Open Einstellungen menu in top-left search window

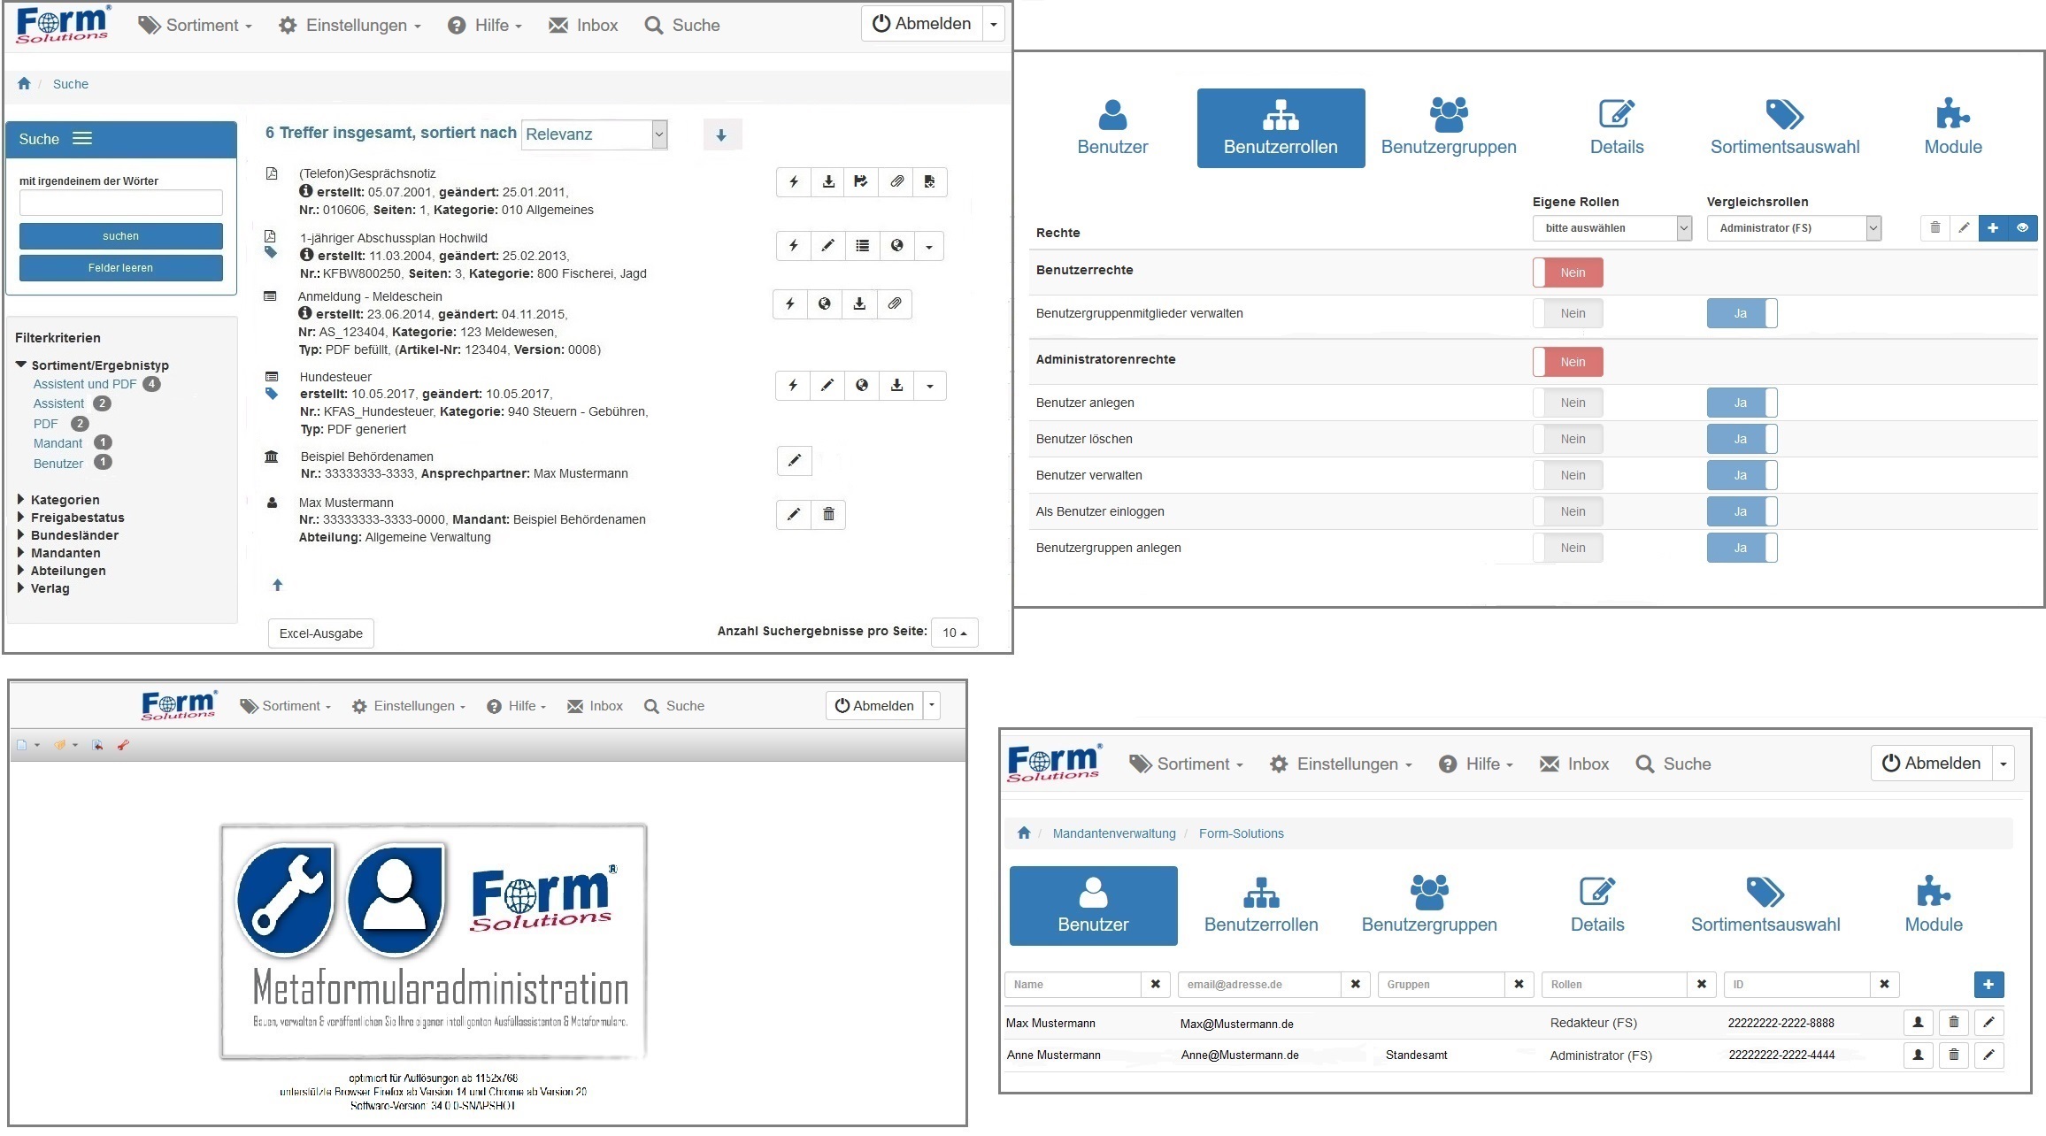point(350,26)
